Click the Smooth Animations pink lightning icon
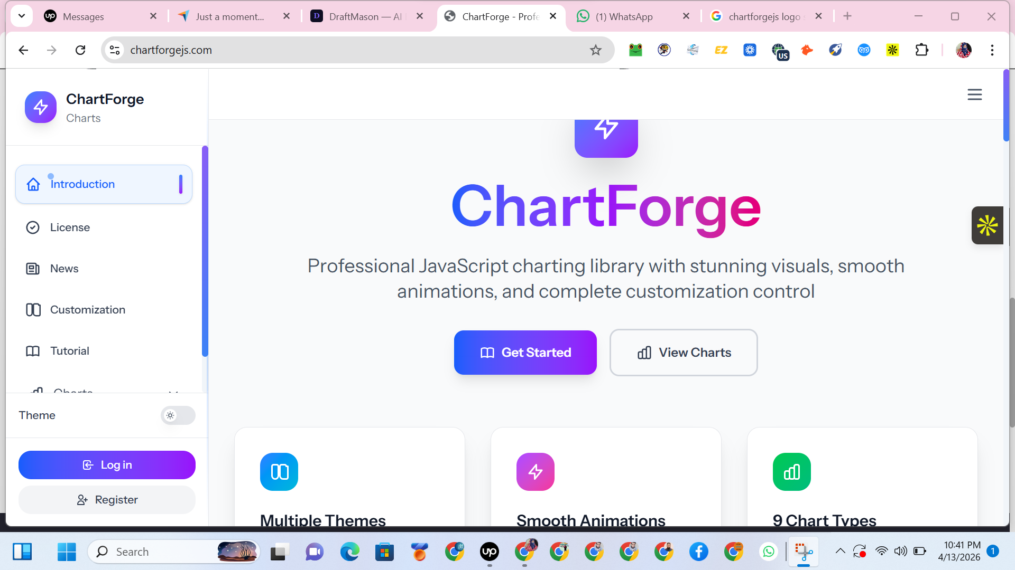 (535, 471)
